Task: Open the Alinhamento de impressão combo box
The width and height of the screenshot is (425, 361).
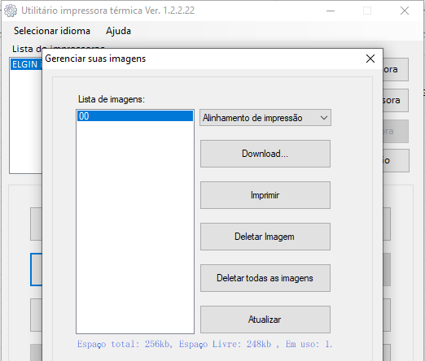Action: 265,118
